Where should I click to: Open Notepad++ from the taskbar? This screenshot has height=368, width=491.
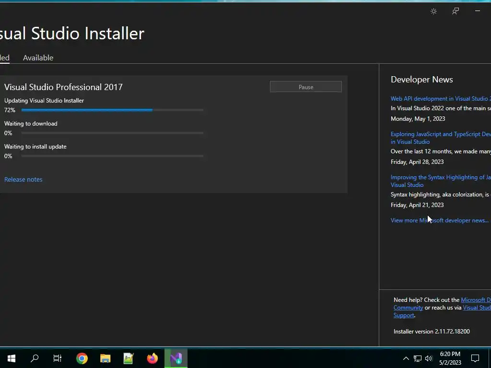click(129, 358)
